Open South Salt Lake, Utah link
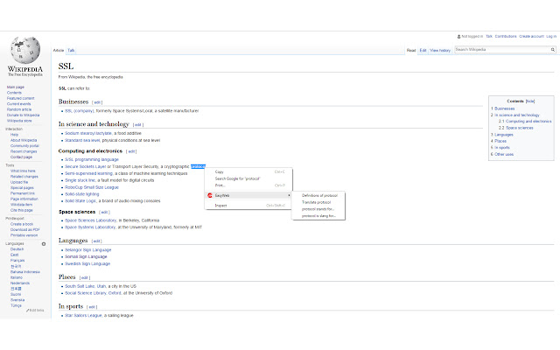Image resolution: width=560 pixels, height=350 pixels. 86,286
